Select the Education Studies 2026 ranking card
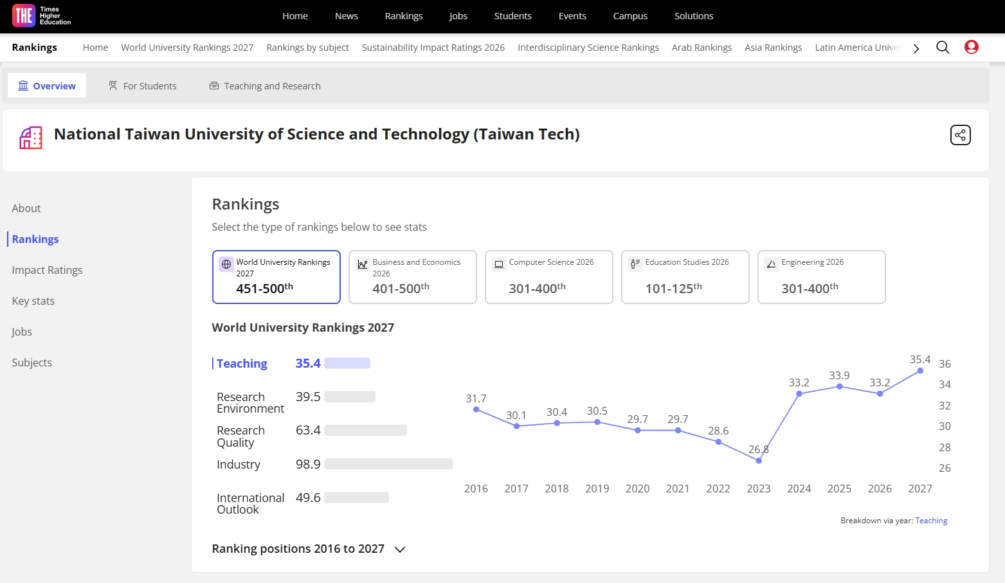Screen dimensions: 1005x583 pyautogui.click(x=685, y=277)
